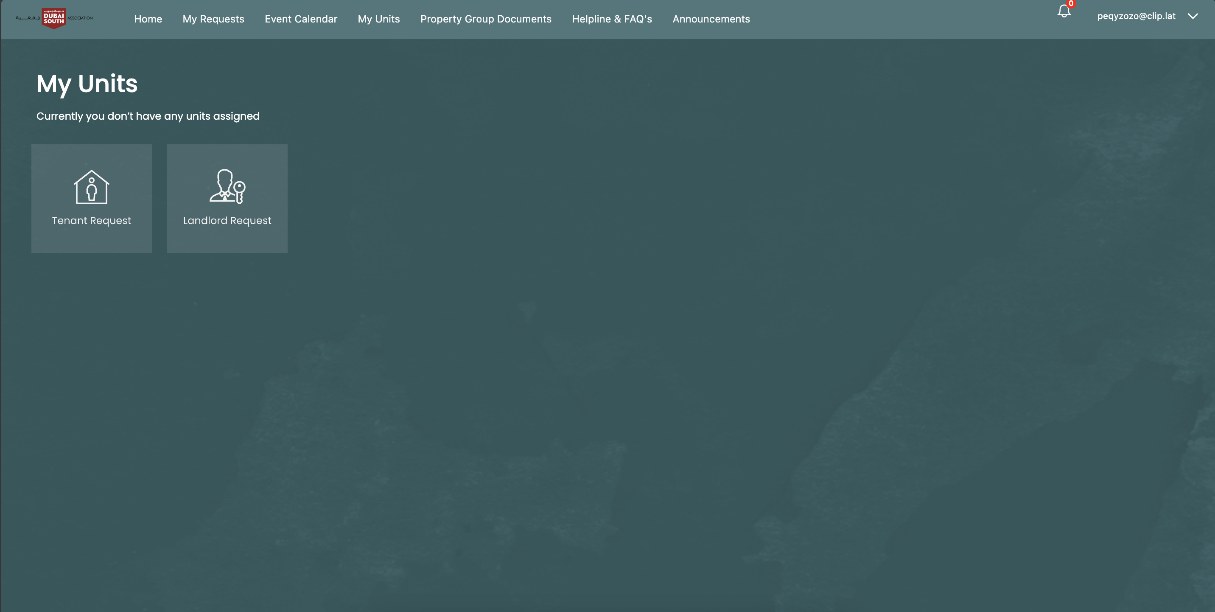
Task: Click the My Units page heading
Action: [87, 84]
